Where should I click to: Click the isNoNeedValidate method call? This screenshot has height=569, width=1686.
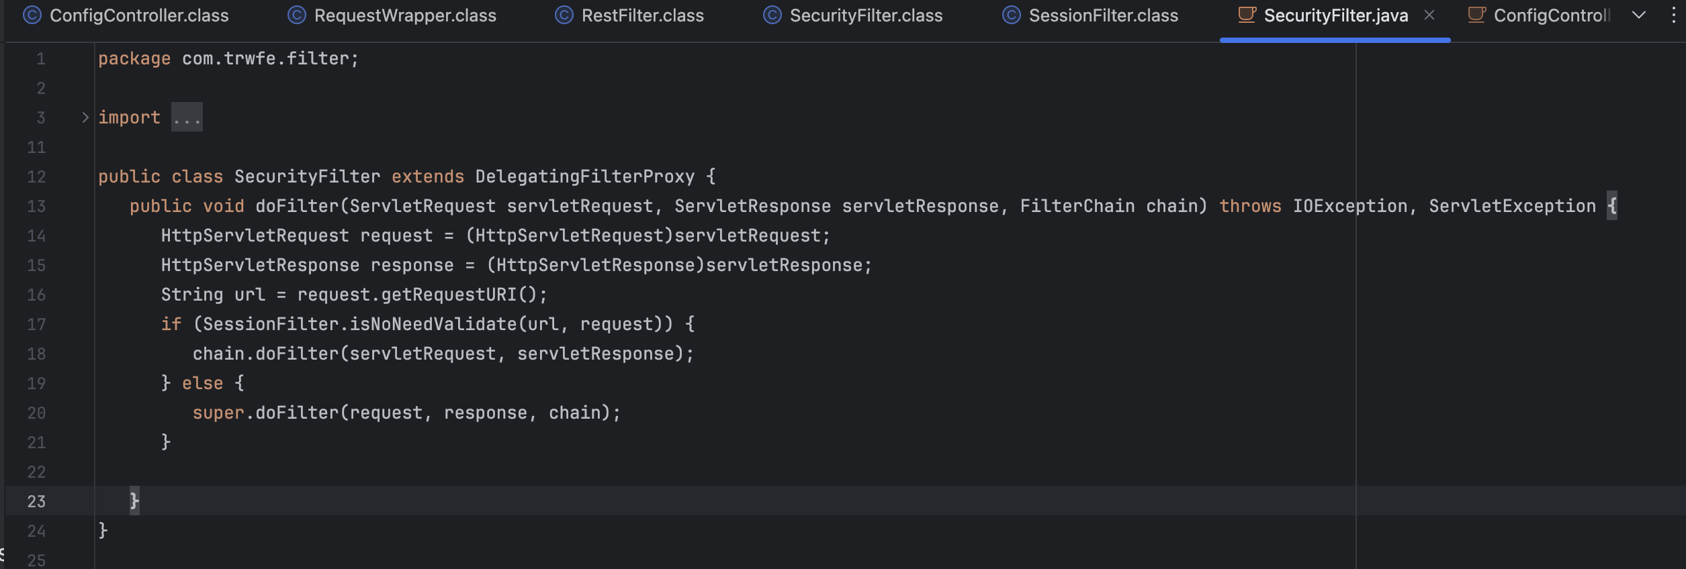pos(433,324)
